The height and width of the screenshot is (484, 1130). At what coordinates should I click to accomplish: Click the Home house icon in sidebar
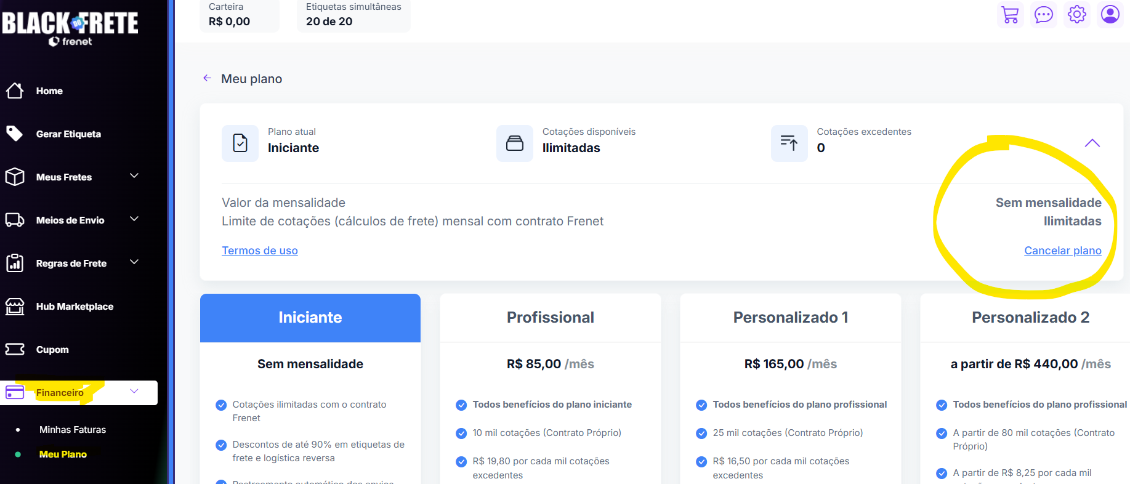click(x=15, y=91)
